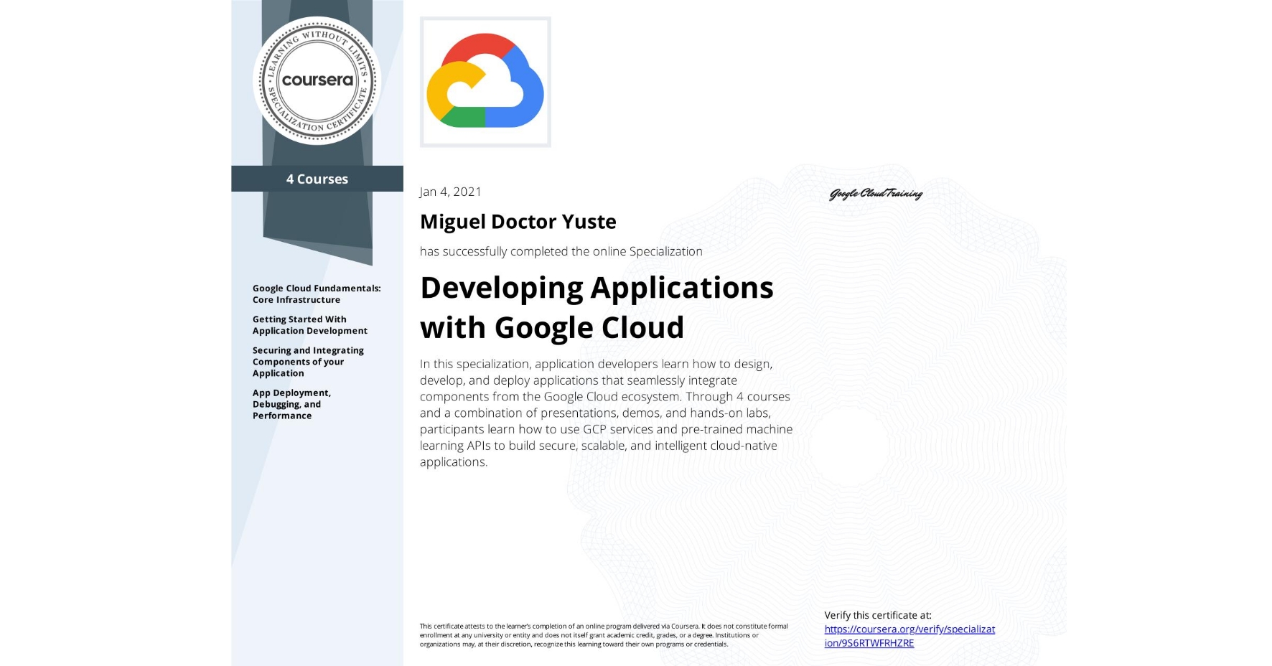The width and height of the screenshot is (1272, 666).
Task: Open the certificate verification link
Action: [x=909, y=636]
